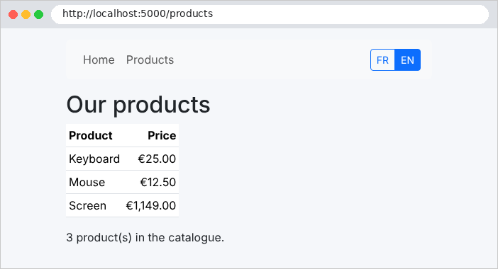The image size is (498, 269).
Task: Click the Our products heading
Action: (x=138, y=105)
